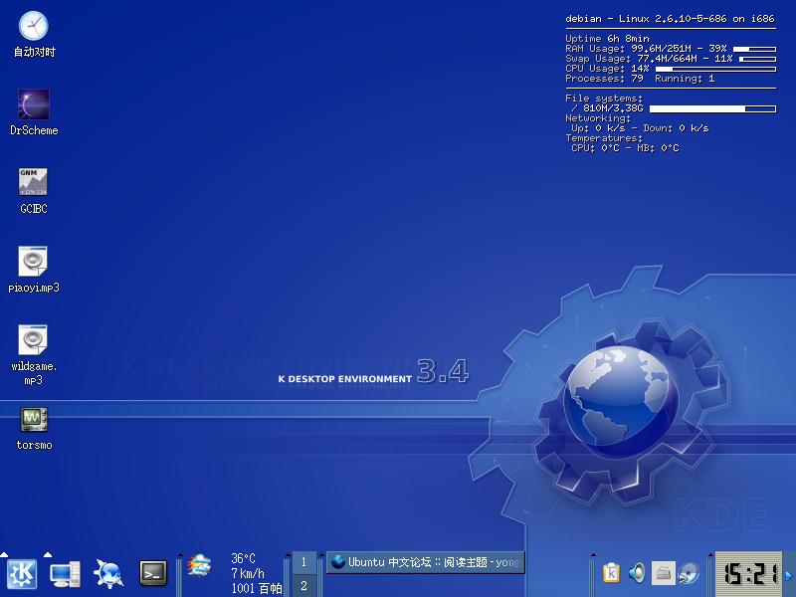This screenshot has height=597, width=796.
Task: Open the weather applet handle arrow
Action: coord(179,554)
